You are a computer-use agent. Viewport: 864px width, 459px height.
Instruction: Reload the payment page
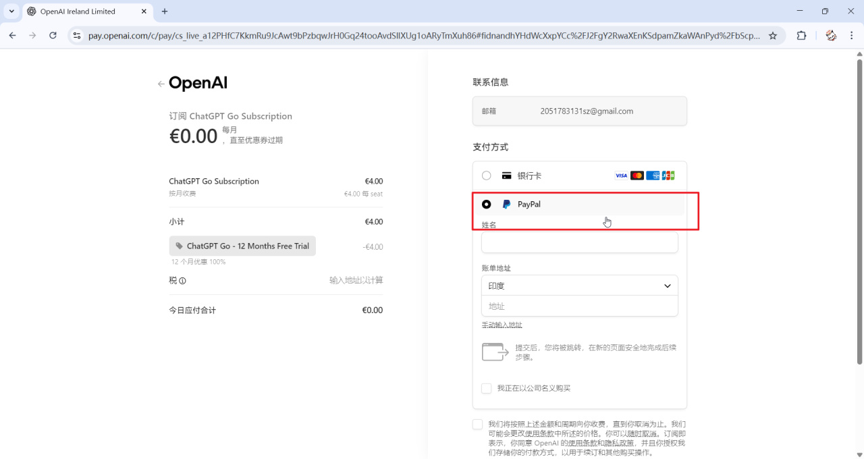point(53,36)
